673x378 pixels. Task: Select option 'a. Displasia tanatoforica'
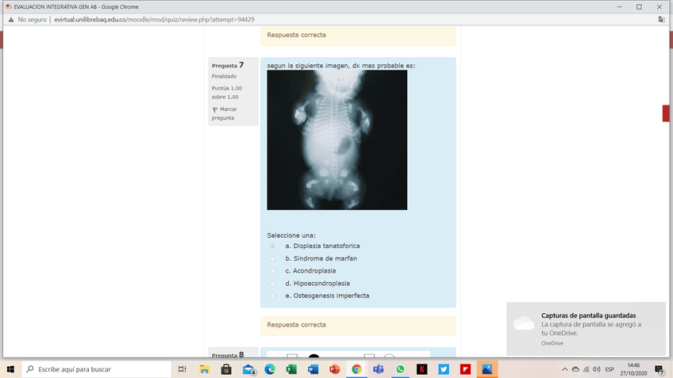click(x=272, y=246)
